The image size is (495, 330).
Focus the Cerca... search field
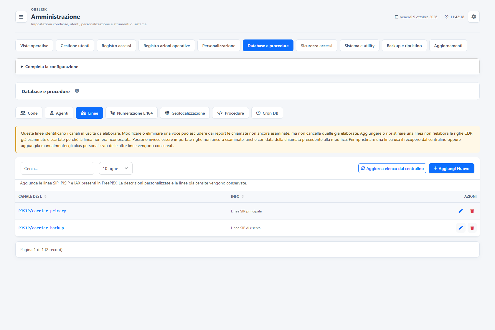pos(57,169)
